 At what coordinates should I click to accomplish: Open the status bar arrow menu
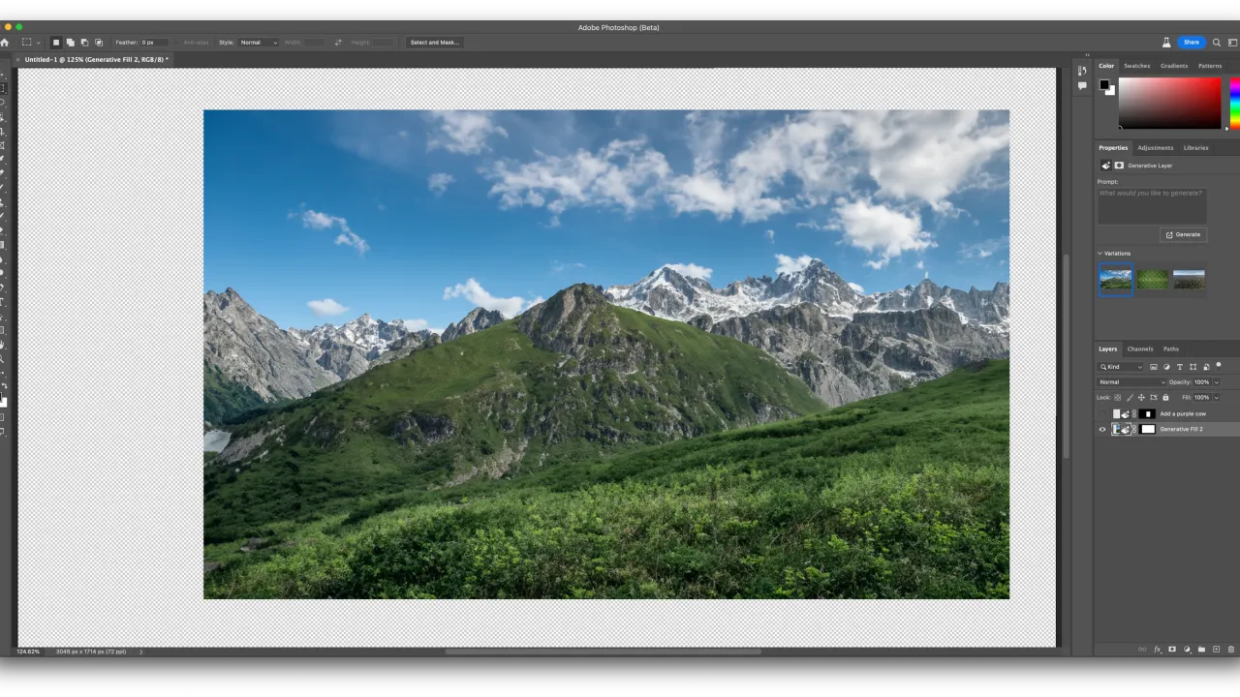[141, 652]
